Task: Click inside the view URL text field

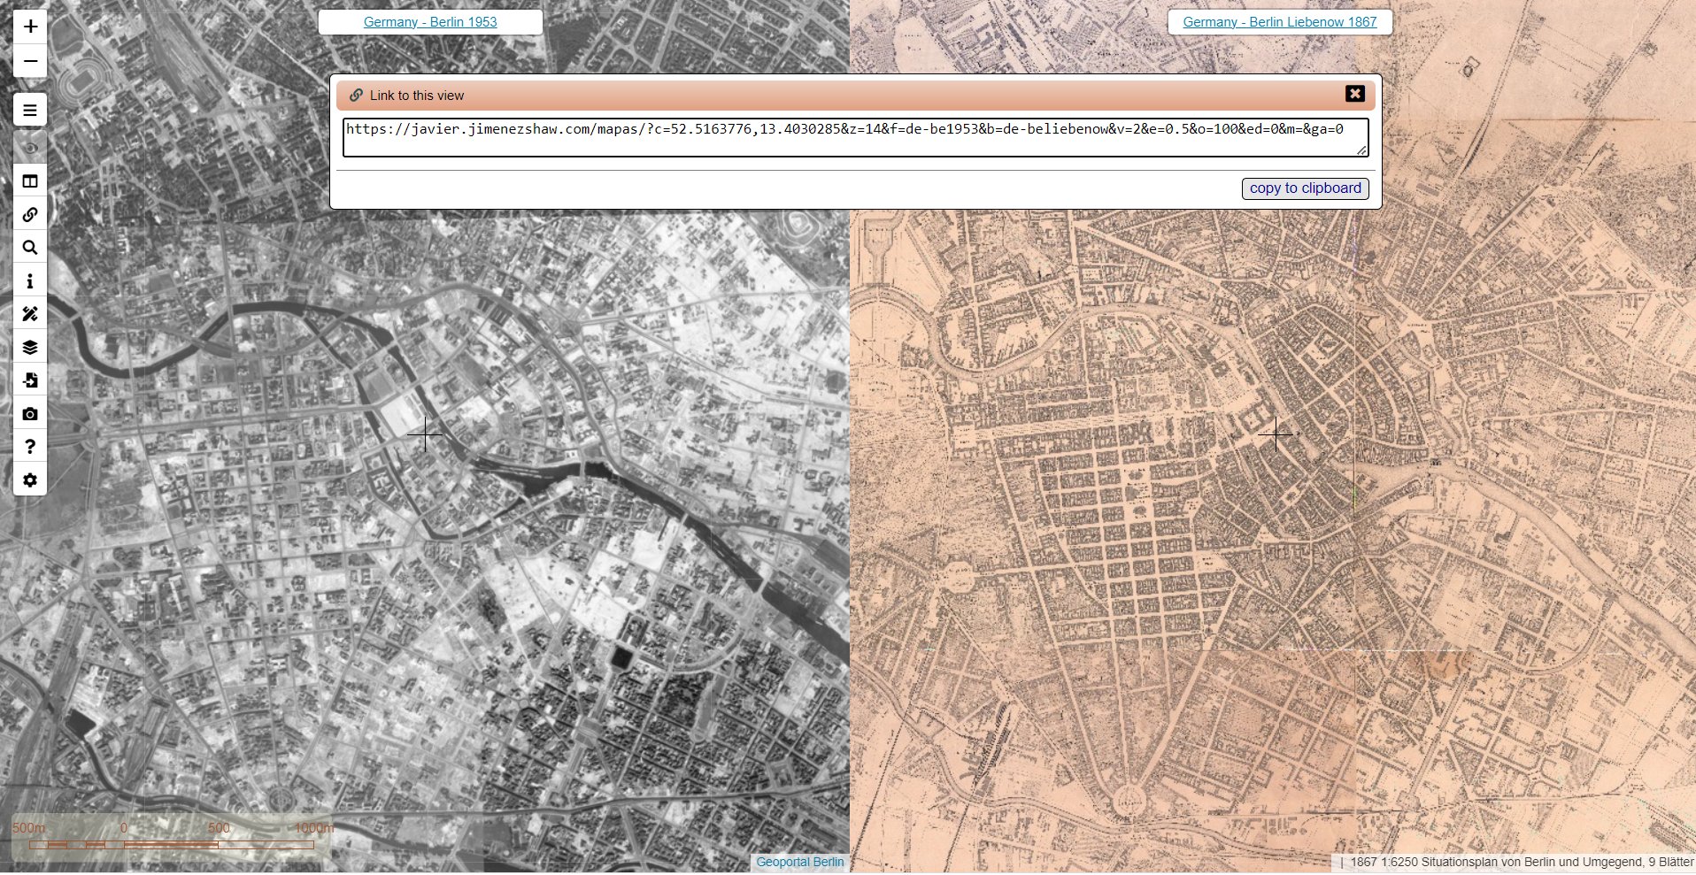Action: tap(855, 137)
